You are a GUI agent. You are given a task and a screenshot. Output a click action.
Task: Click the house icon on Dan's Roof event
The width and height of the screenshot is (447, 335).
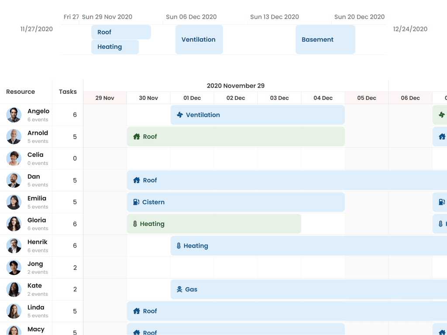[x=137, y=180]
